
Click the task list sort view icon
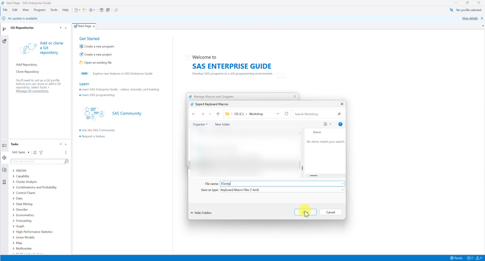[35, 152]
